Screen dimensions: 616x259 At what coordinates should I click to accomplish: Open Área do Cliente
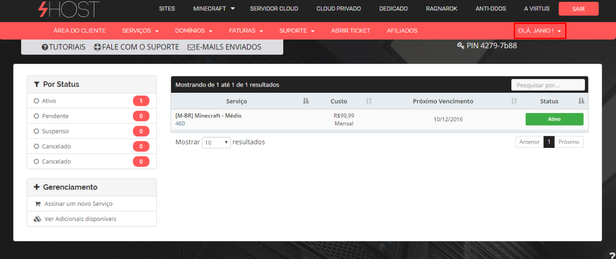[80, 31]
